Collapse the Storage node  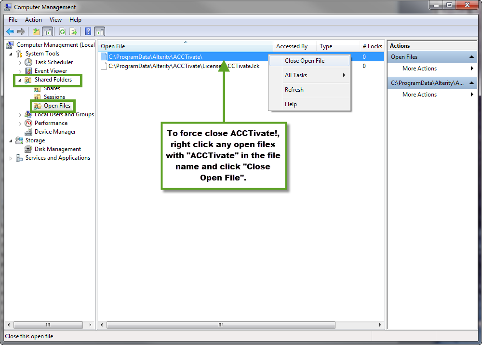tap(11, 141)
